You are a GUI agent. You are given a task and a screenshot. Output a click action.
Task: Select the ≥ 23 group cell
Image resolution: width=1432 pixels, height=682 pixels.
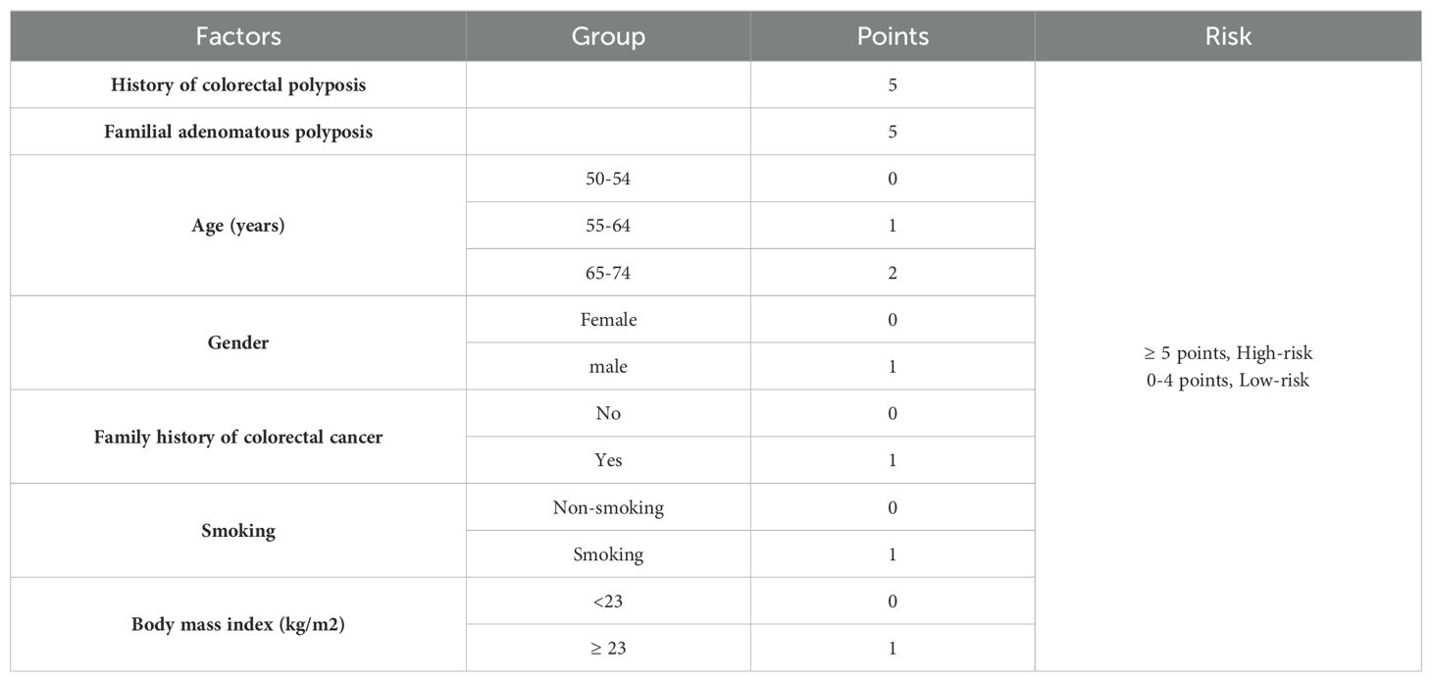(x=608, y=648)
